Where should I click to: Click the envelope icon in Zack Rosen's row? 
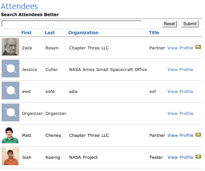tap(198, 47)
